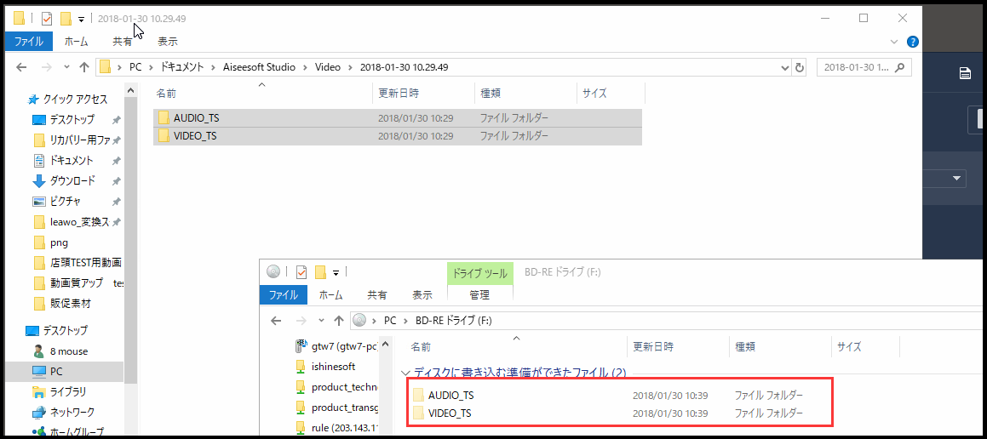The image size is (987, 439).
Task: Click the search box in the top window
Action: 863,67
